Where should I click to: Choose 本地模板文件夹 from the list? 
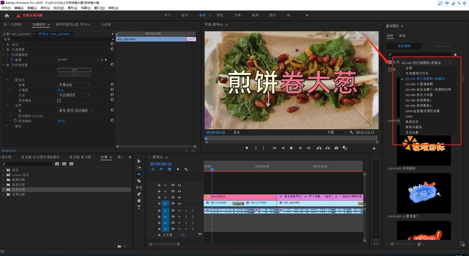(x=417, y=73)
